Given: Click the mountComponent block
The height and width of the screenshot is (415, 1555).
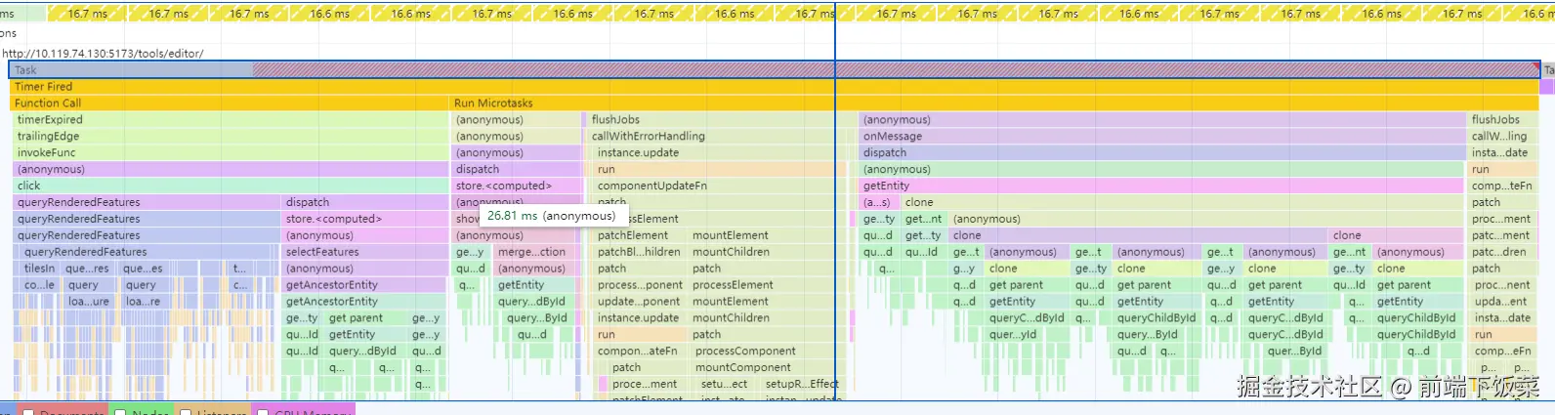Looking at the screenshot, I should point(760,368).
